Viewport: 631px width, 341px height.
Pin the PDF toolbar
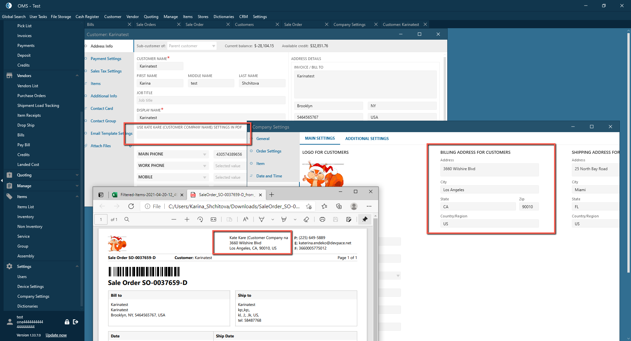(365, 219)
